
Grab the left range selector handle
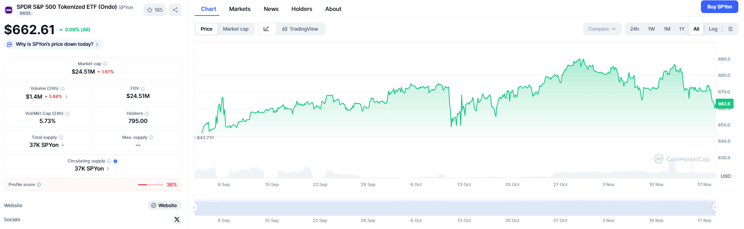tap(194, 207)
